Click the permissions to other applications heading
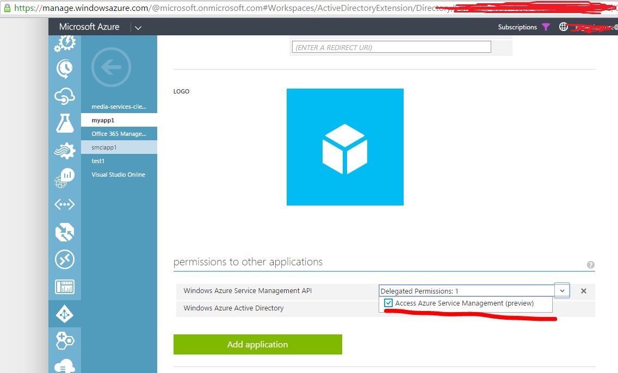This screenshot has height=373, width=618. pos(248,262)
